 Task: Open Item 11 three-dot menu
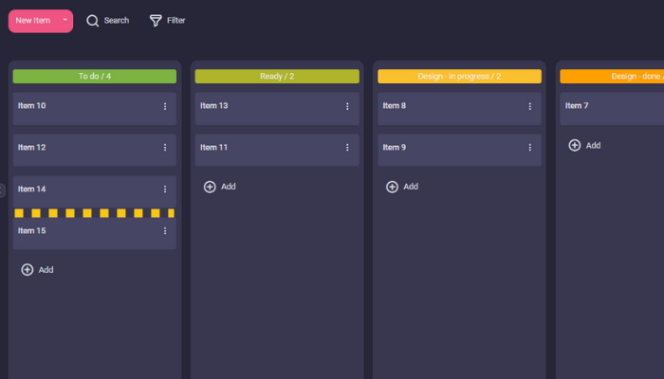point(347,148)
